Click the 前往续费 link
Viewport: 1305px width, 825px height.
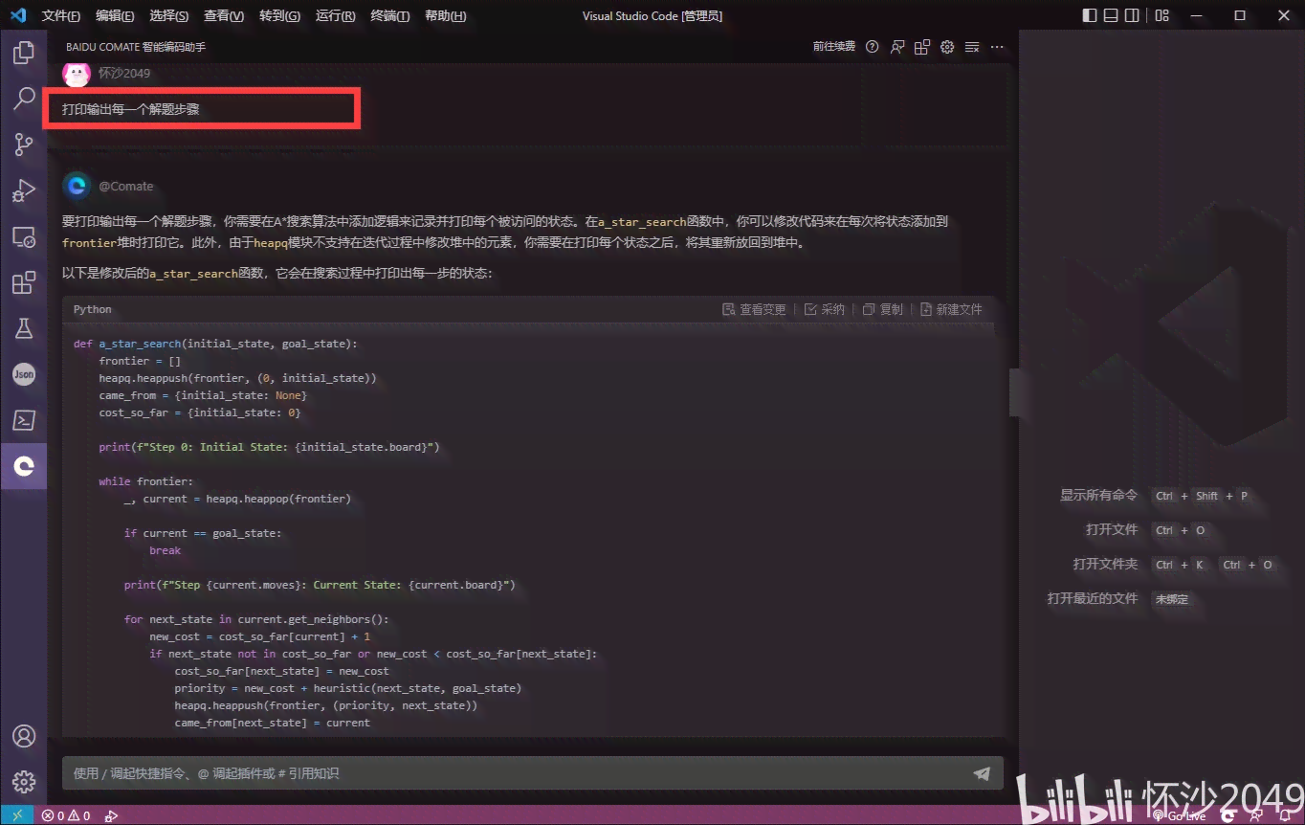point(834,46)
